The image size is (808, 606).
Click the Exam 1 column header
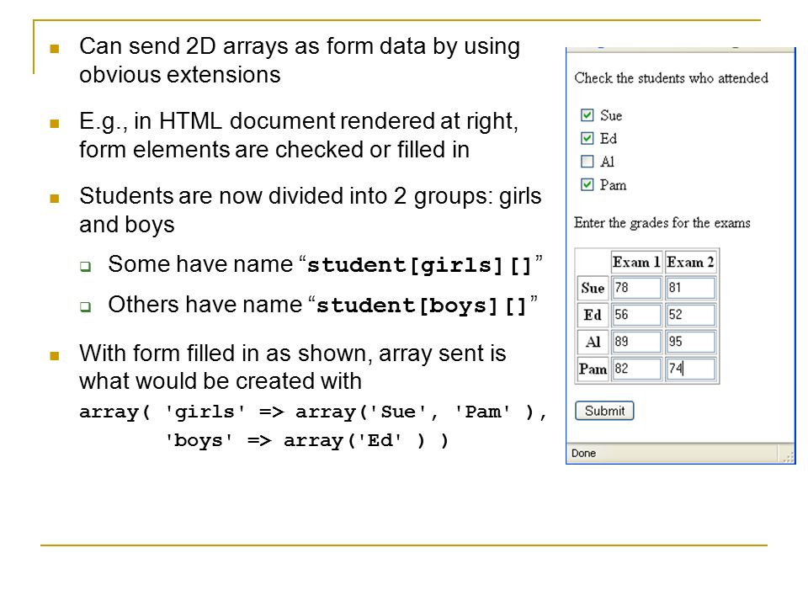tap(636, 263)
